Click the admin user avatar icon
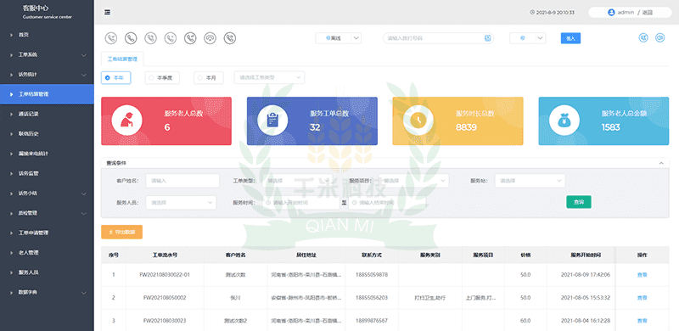679x331 pixels. point(611,12)
